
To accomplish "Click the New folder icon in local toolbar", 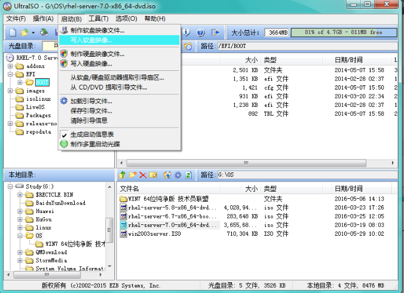I will [x=133, y=175].
